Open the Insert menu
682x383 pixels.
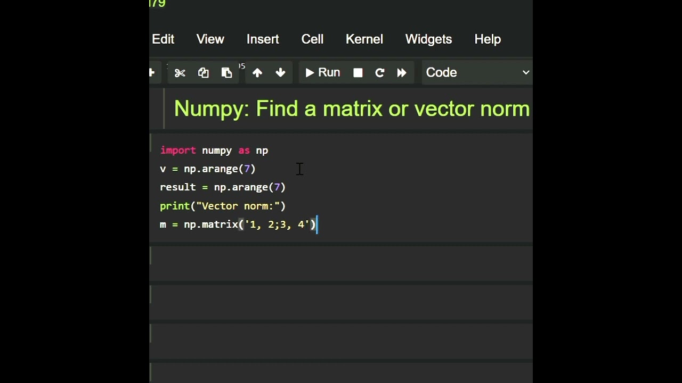point(263,39)
